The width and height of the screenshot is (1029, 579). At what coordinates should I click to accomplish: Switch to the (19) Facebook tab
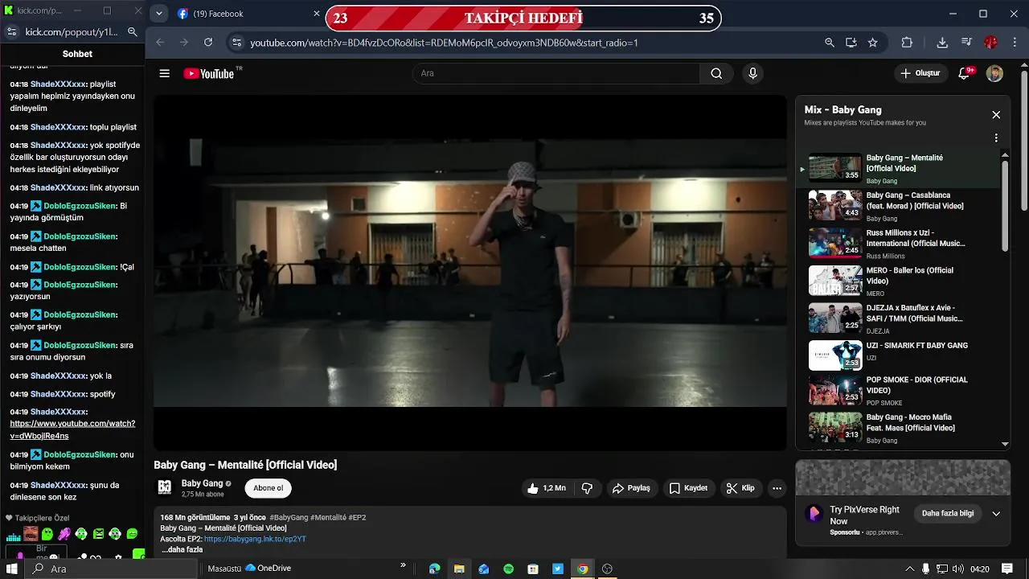pyautogui.click(x=249, y=14)
